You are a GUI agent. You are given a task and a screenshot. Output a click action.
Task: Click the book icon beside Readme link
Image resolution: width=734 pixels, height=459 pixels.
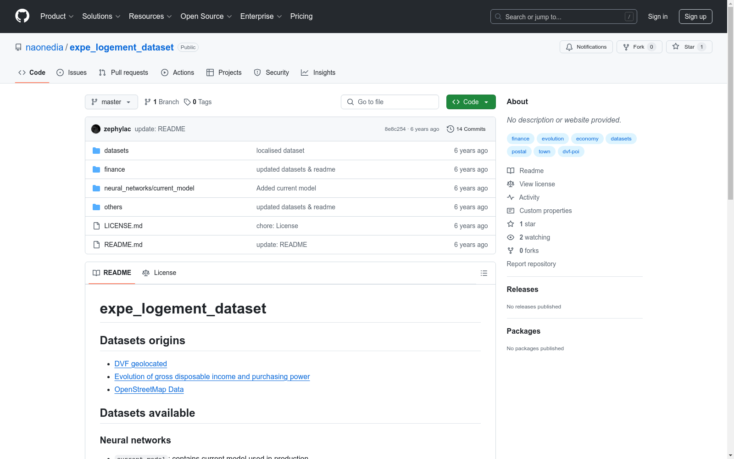tap(511, 171)
